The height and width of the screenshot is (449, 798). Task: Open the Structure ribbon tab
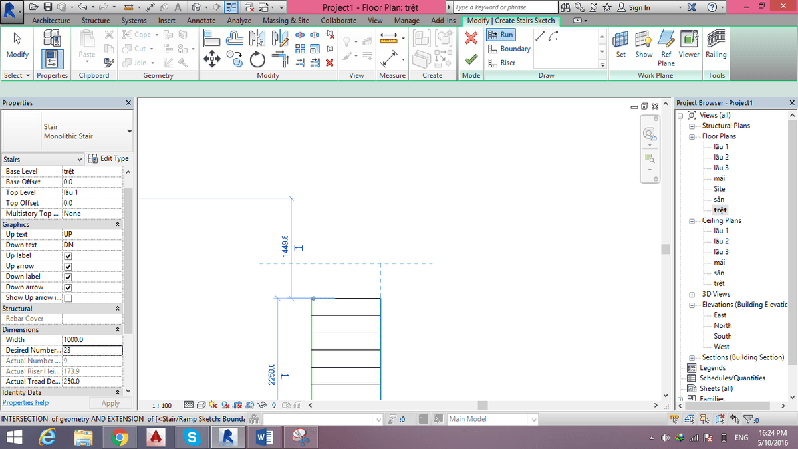point(96,21)
